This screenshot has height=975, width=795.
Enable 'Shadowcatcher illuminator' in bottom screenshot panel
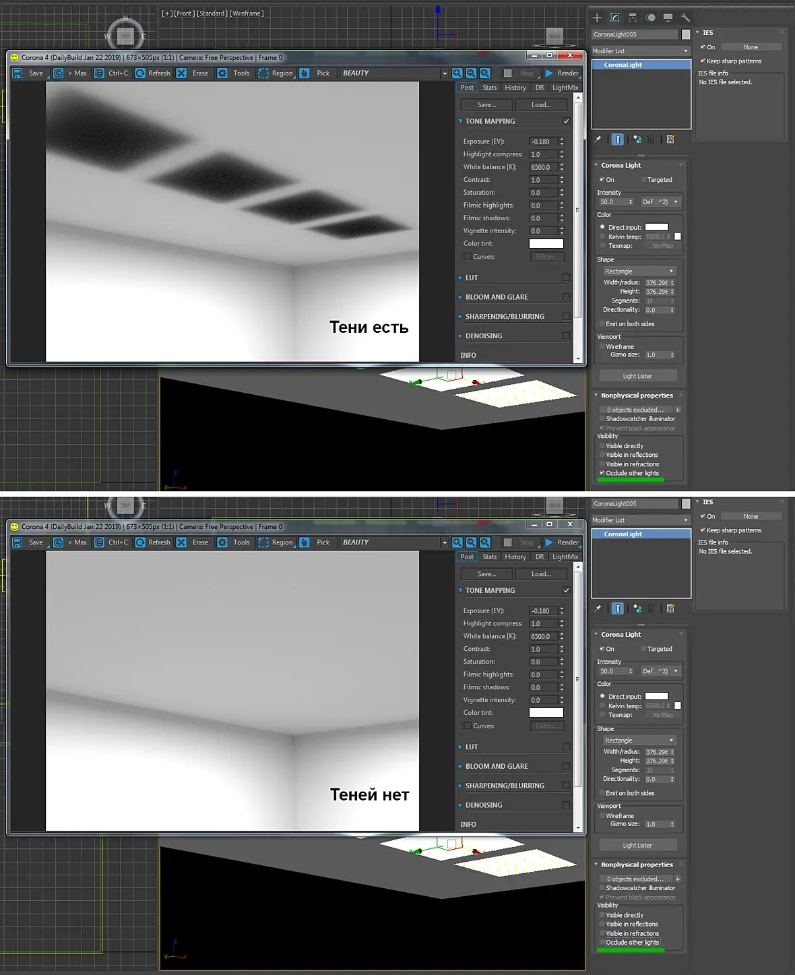tap(602, 888)
